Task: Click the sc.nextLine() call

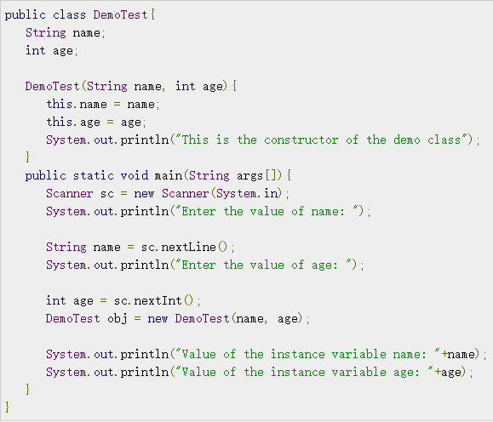Action: tap(184, 247)
